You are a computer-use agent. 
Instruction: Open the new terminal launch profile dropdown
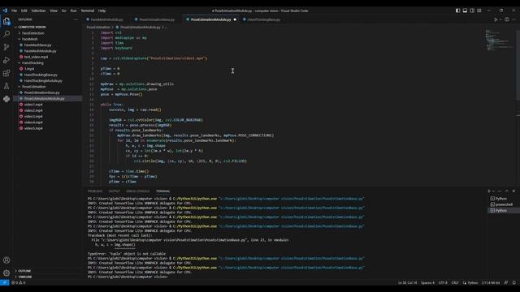(493, 191)
